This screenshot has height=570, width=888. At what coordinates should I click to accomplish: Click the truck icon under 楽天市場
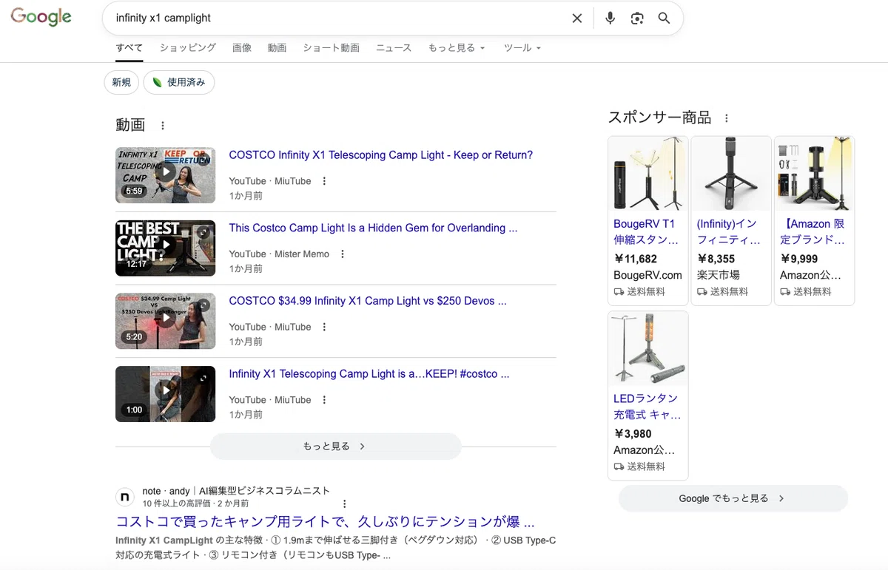[x=702, y=292]
